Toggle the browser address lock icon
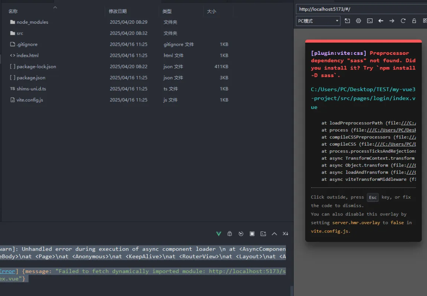Viewport: 427px width, 296px height. [414, 21]
